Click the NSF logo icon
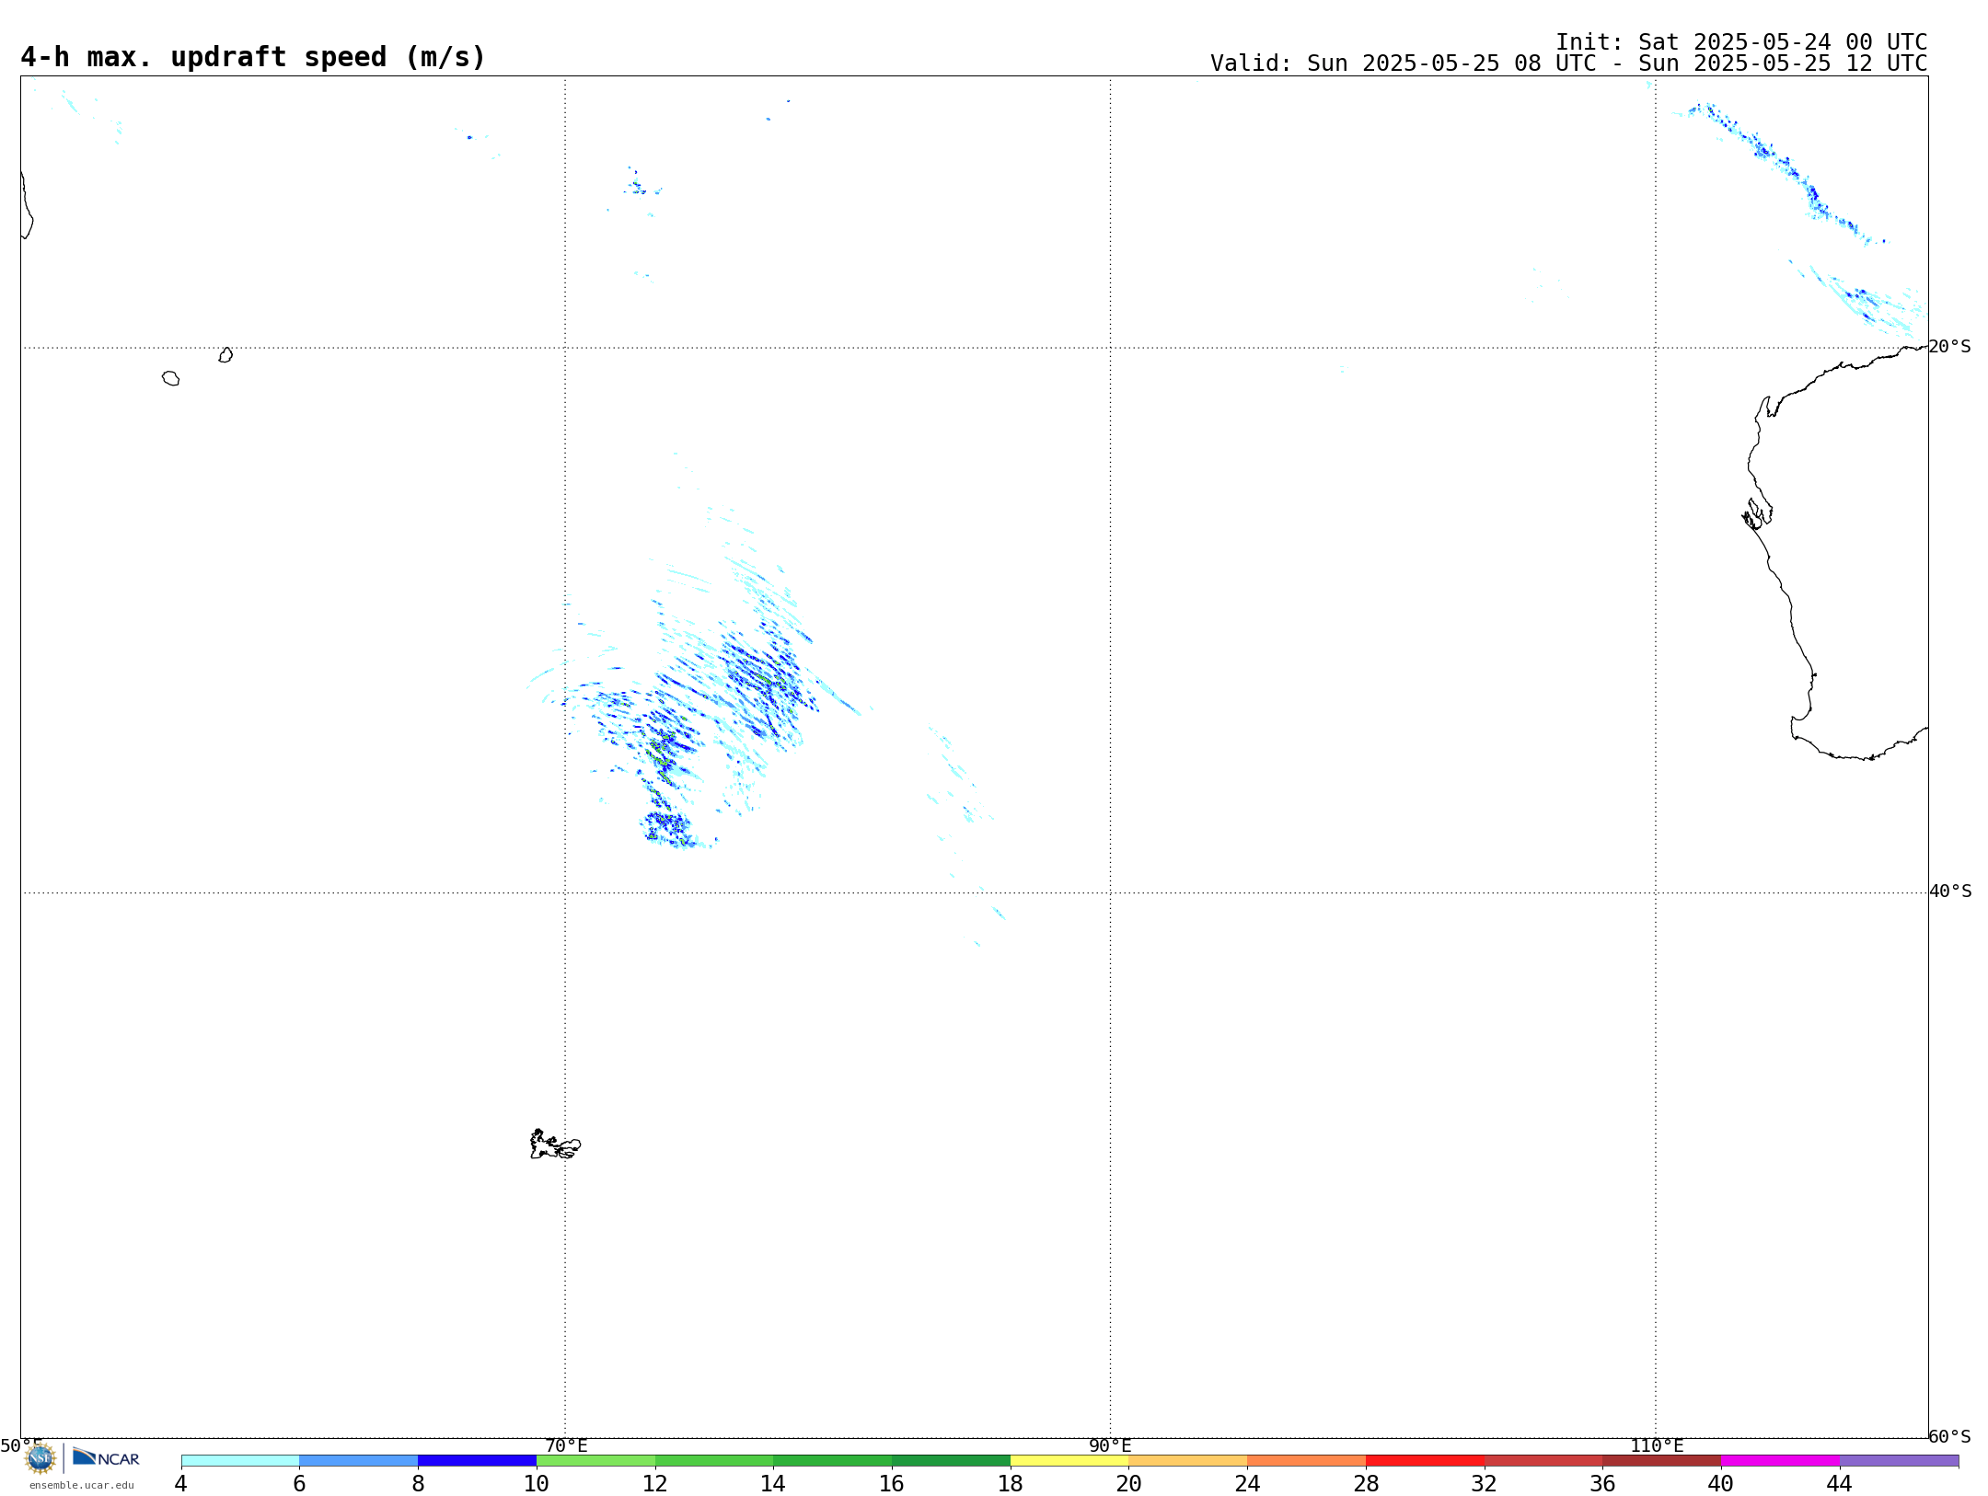This screenshot has height=1496, width=1988. click(40, 1458)
